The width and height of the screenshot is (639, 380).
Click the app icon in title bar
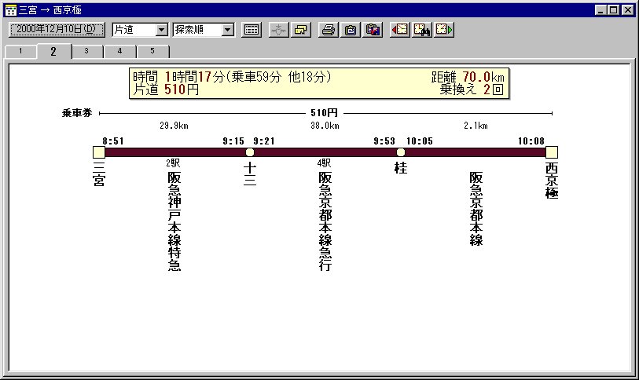11,10
